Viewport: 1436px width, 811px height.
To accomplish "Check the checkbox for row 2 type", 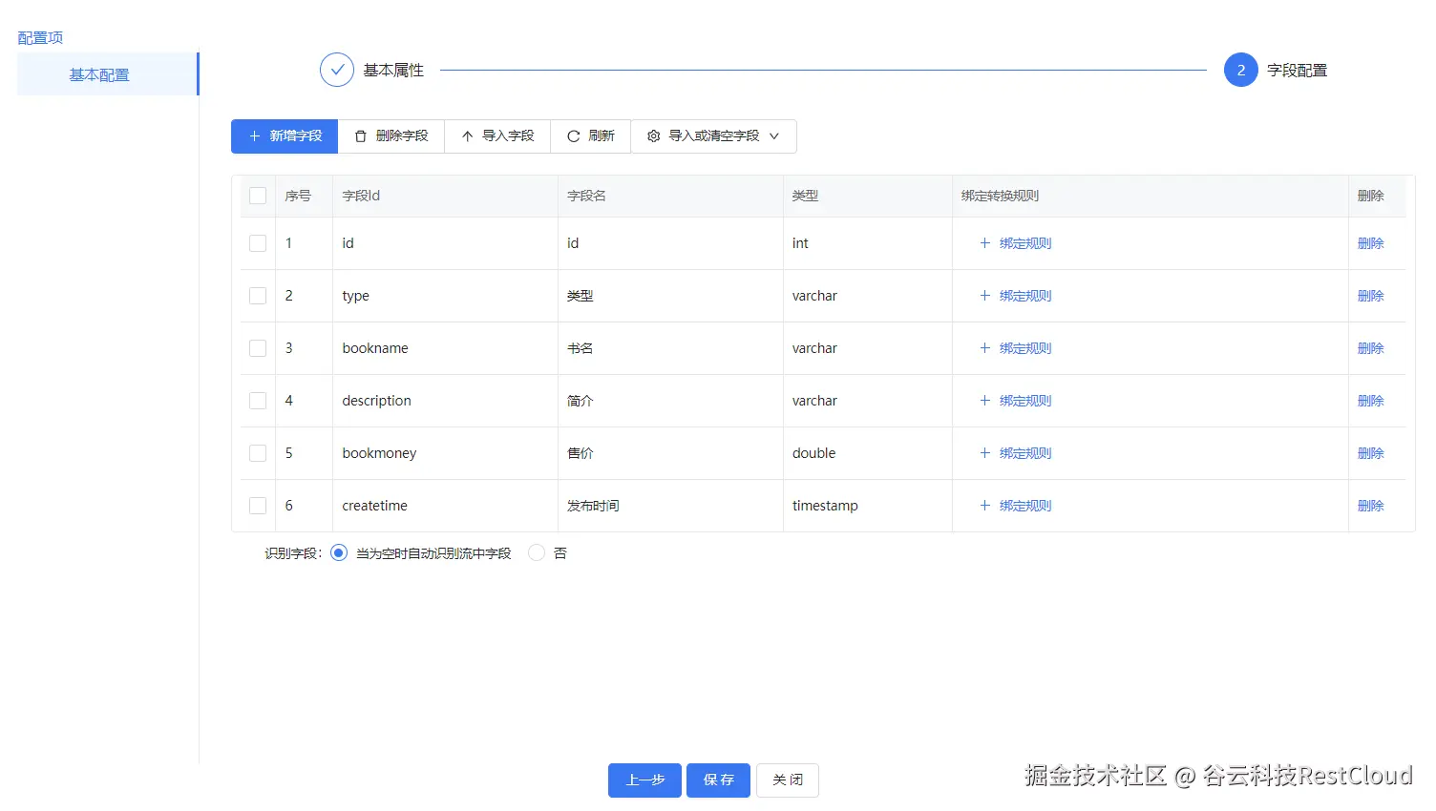I will pos(258,296).
